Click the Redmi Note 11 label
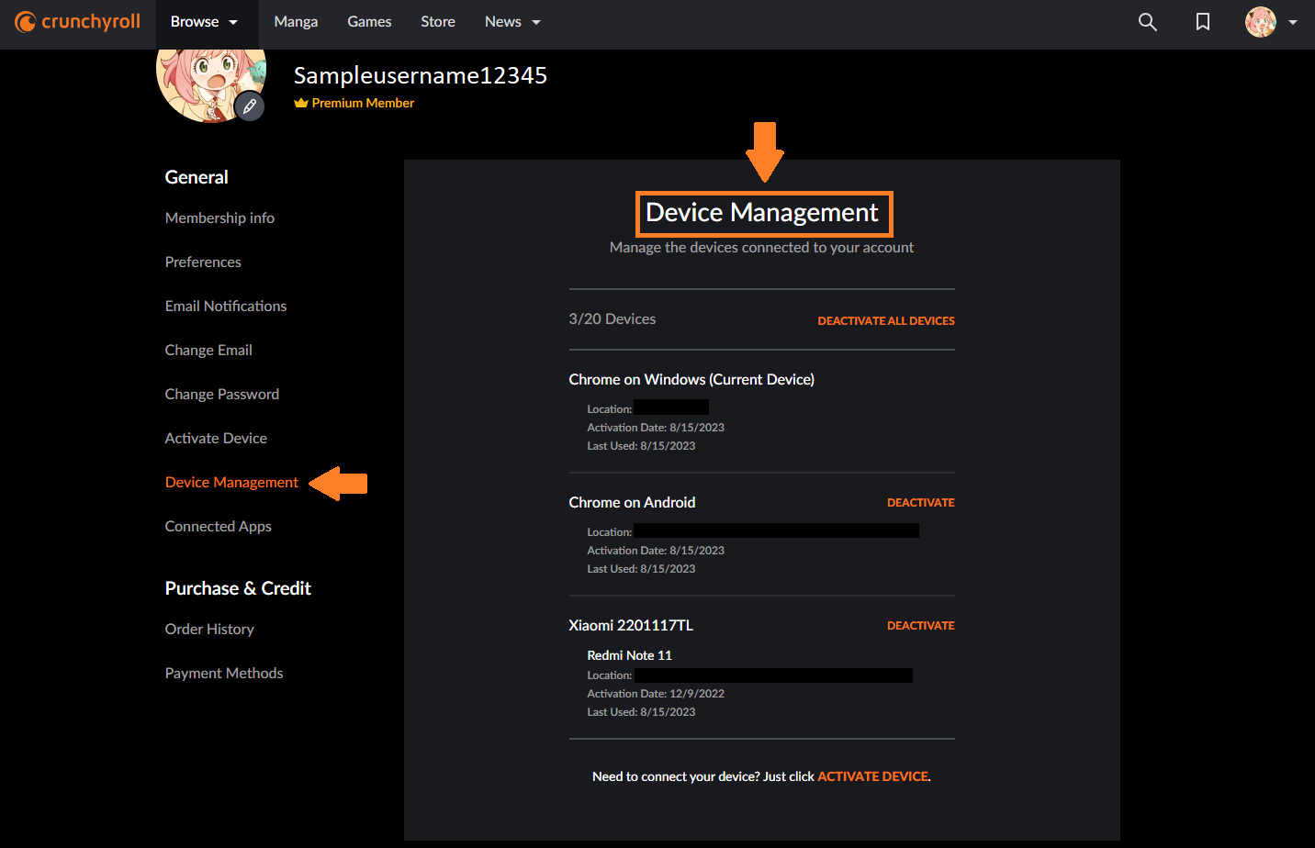The width and height of the screenshot is (1315, 848). (x=630, y=655)
